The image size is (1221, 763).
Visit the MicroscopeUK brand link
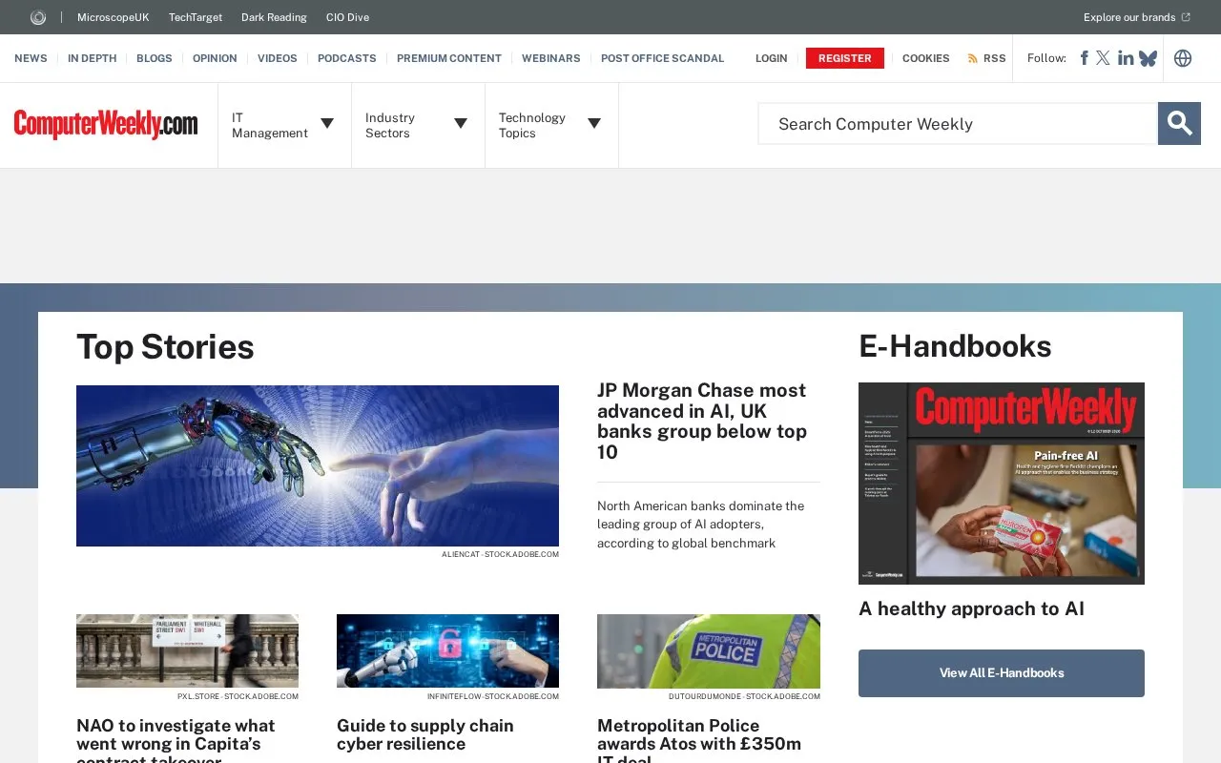click(x=114, y=17)
